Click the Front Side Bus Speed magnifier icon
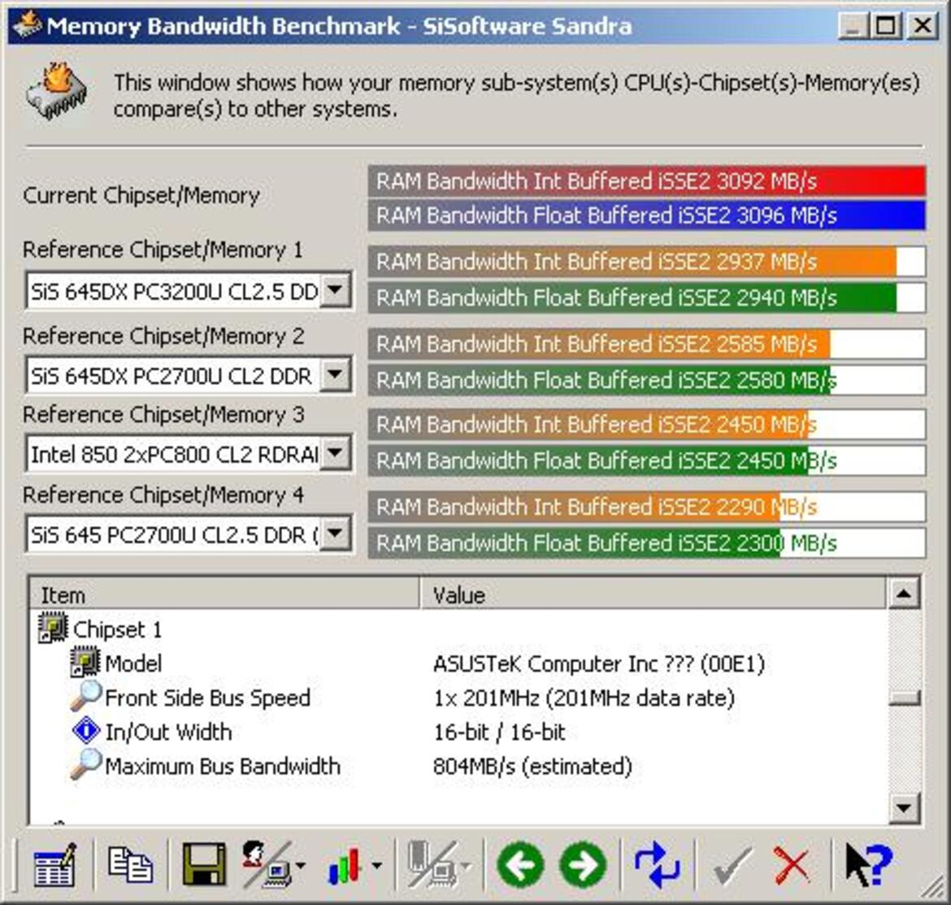The image size is (951, 905). click(x=85, y=696)
